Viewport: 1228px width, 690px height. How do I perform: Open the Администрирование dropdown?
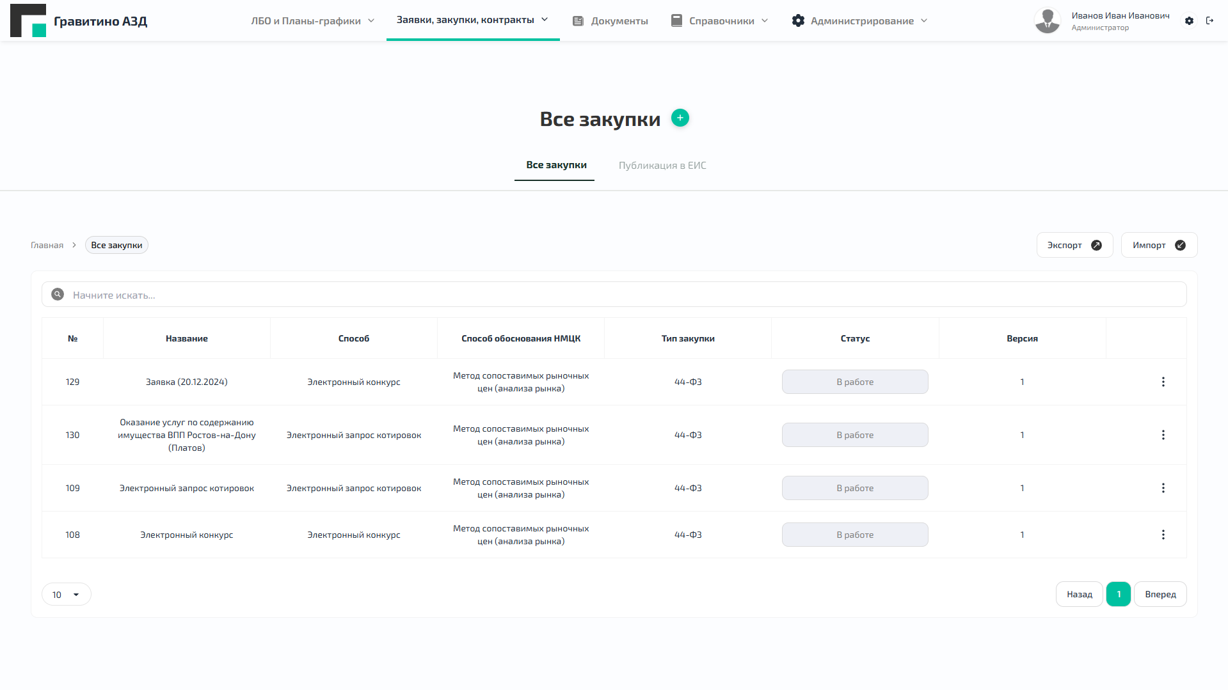point(859,21)
